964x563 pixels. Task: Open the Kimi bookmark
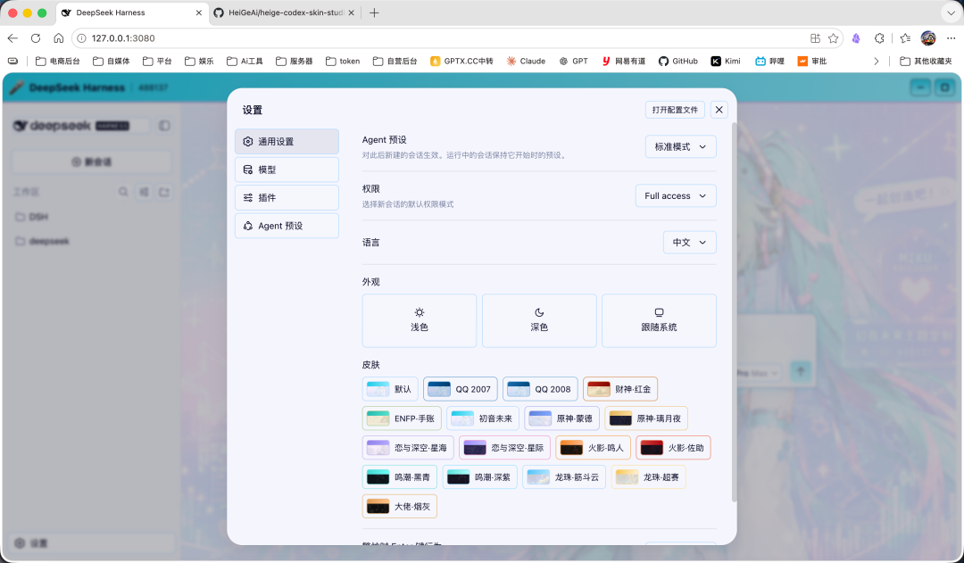(726, 61)
